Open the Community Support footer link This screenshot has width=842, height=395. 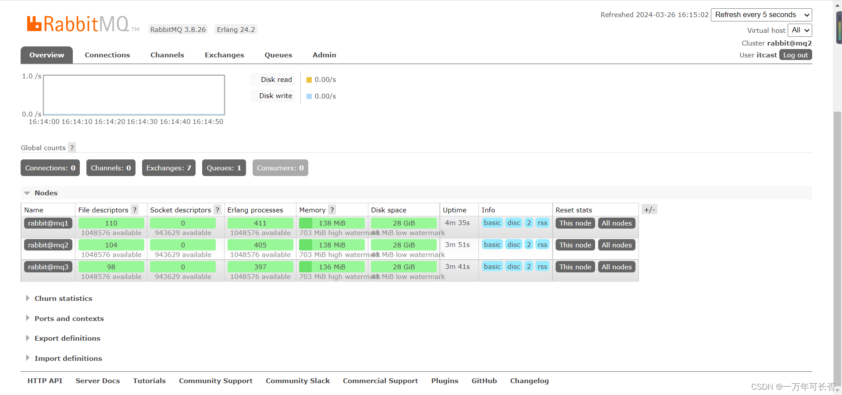click(215, 381)
